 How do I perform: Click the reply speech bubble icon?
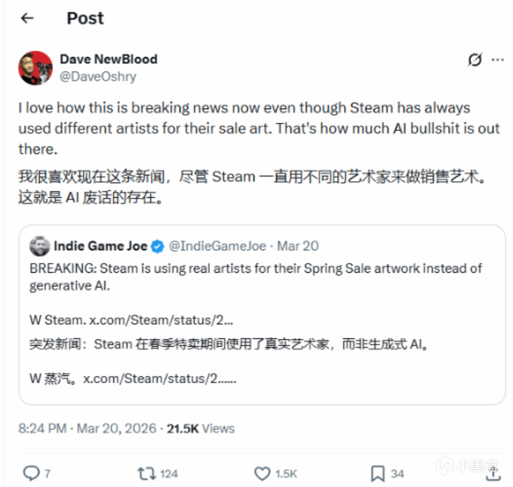click(31, 473)
